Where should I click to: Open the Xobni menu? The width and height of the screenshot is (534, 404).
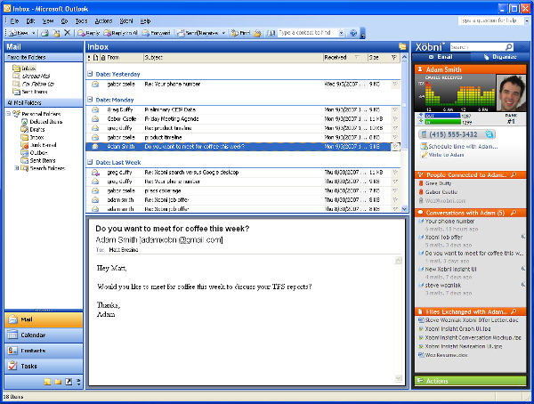click(x=126, y=21)
